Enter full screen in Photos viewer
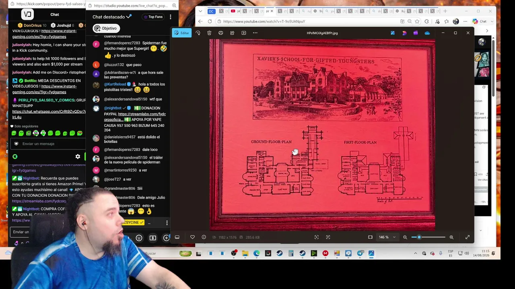 point(468,237)
